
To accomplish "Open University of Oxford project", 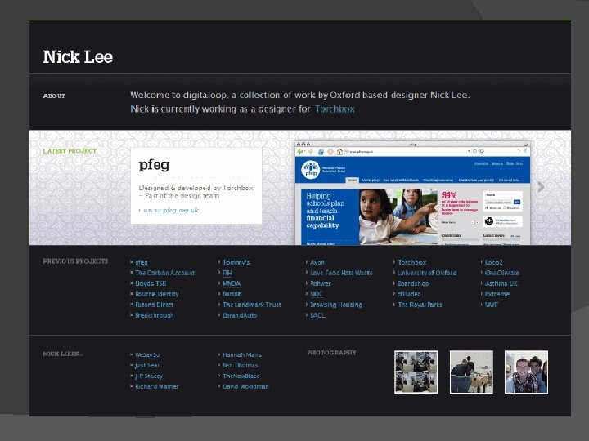I will pos(427,273).
